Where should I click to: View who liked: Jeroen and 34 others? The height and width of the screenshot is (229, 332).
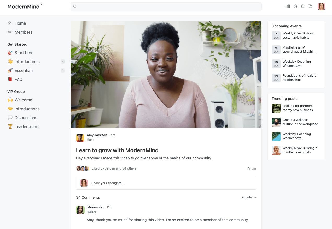[114, 168]
